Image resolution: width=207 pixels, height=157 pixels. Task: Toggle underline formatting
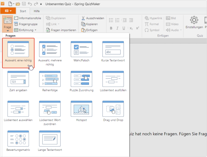pos(124,28)
